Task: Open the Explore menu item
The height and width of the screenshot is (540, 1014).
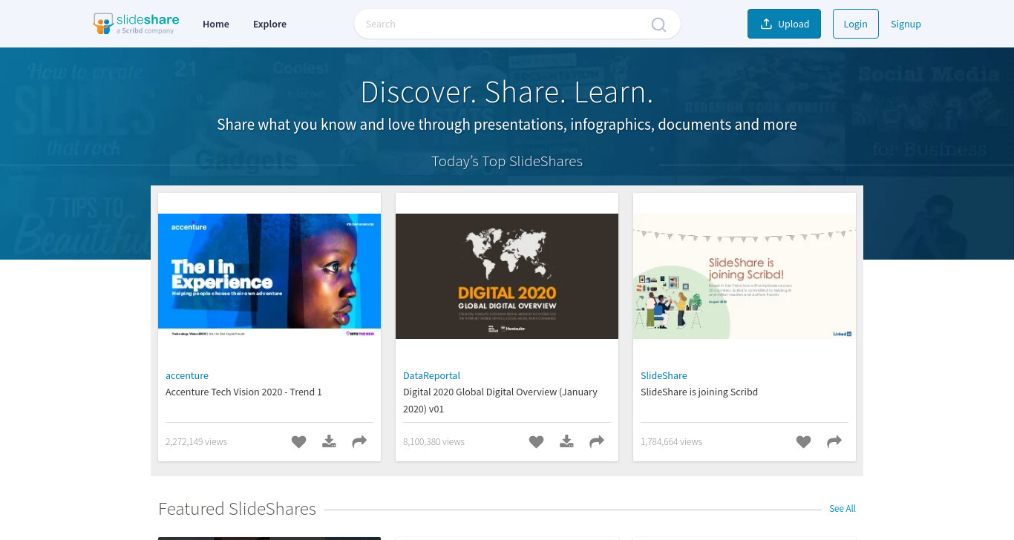Action: pyautogui.click(x=269, y=24)
